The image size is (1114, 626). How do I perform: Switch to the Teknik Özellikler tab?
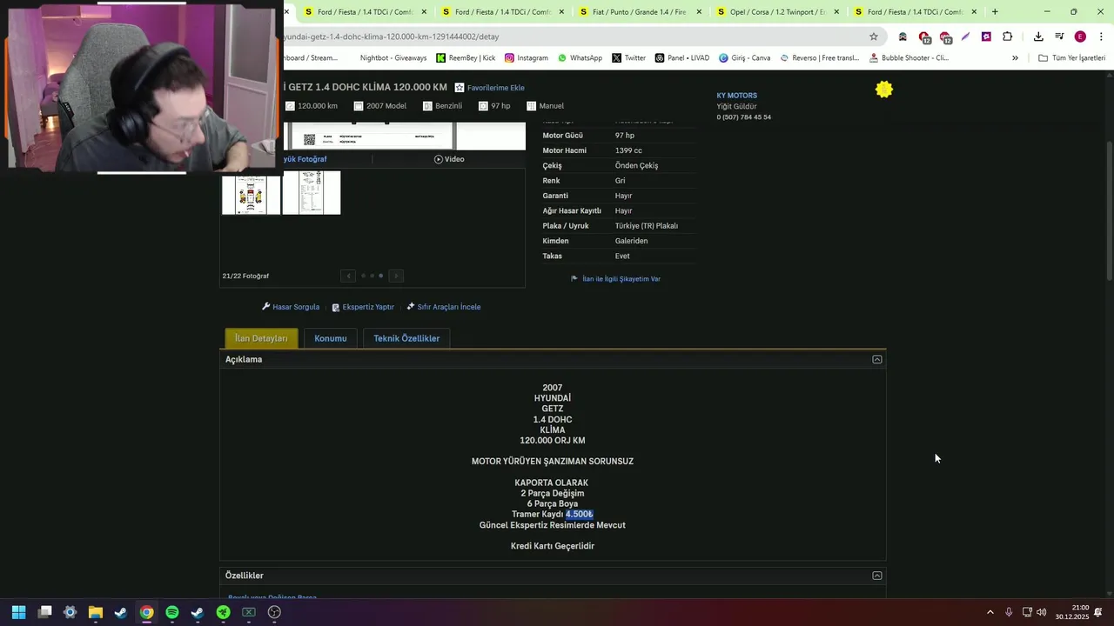[x=406, y=338]
